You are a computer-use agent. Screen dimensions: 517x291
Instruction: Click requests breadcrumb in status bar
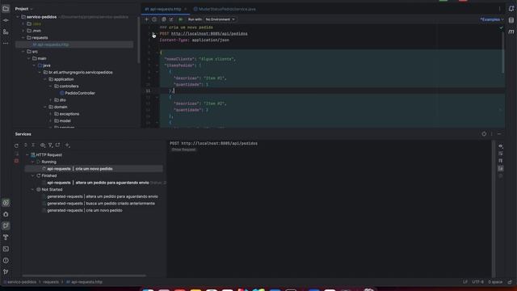[51, 282]
